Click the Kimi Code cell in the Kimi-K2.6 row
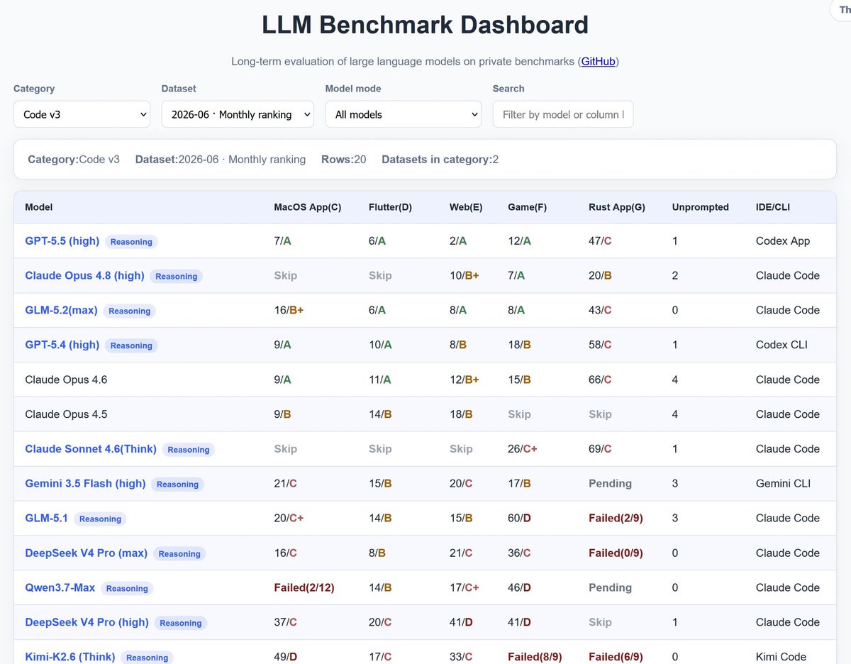The image size is (851, 664). tap(781, 657)
